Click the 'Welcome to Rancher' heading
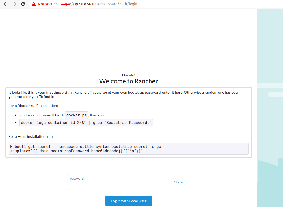This screenshot has height=207, width=283. 129,81
